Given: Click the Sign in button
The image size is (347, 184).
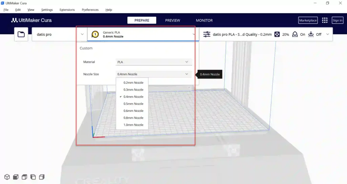Looking at the screenshot, I should [338, 20].
